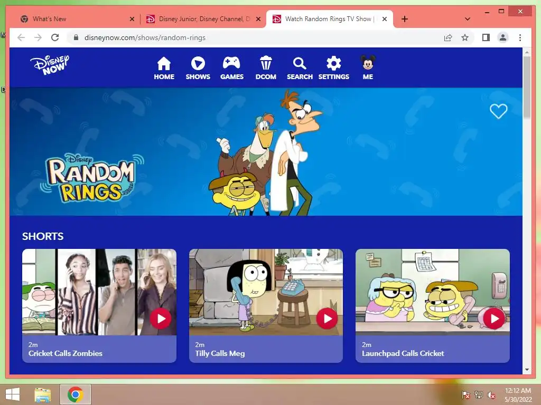Close the What's New tab
This screenshot has height=405, width=541.
[132, 20]
